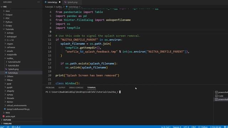Open the cxFreeze folder

point(11,47)
